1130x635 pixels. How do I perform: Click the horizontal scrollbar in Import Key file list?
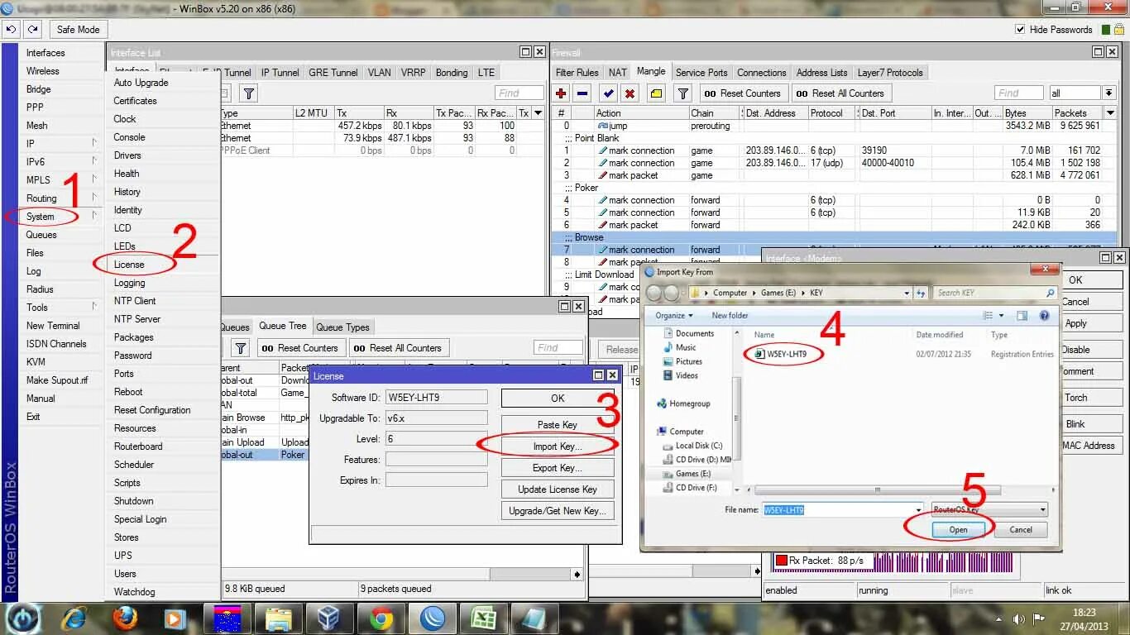point(878,490)
